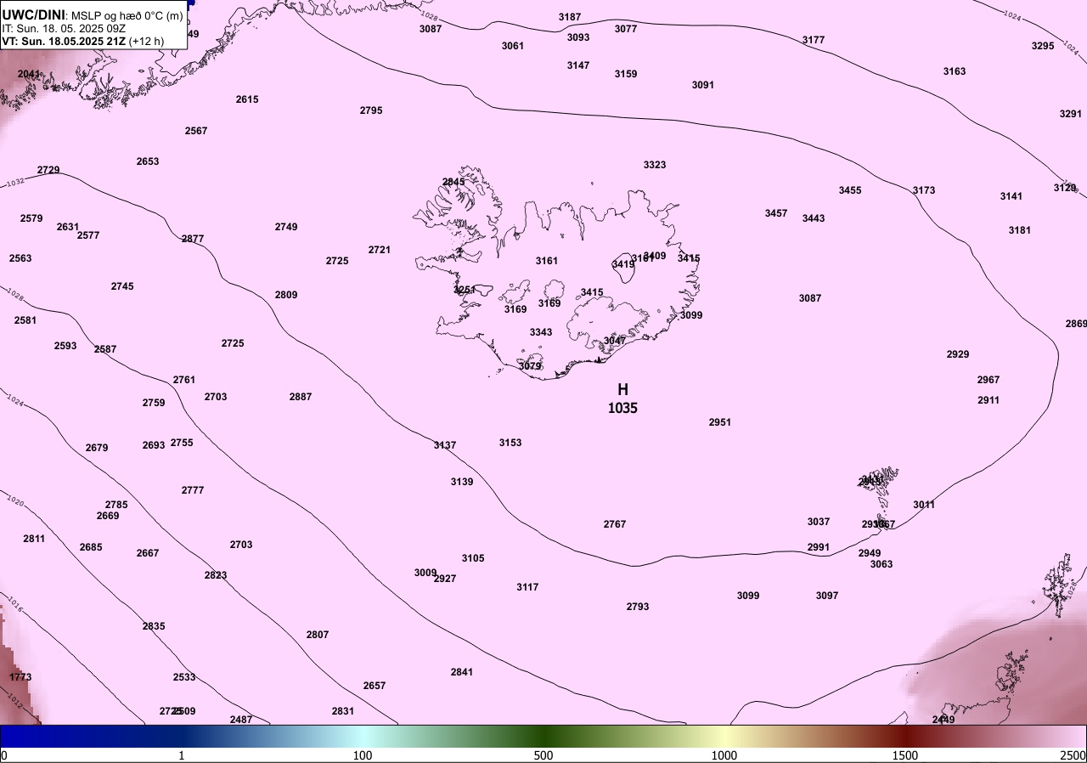Click the 0 label on the color scale
Screen dimensions: 1087x763
tap(4, 755)
